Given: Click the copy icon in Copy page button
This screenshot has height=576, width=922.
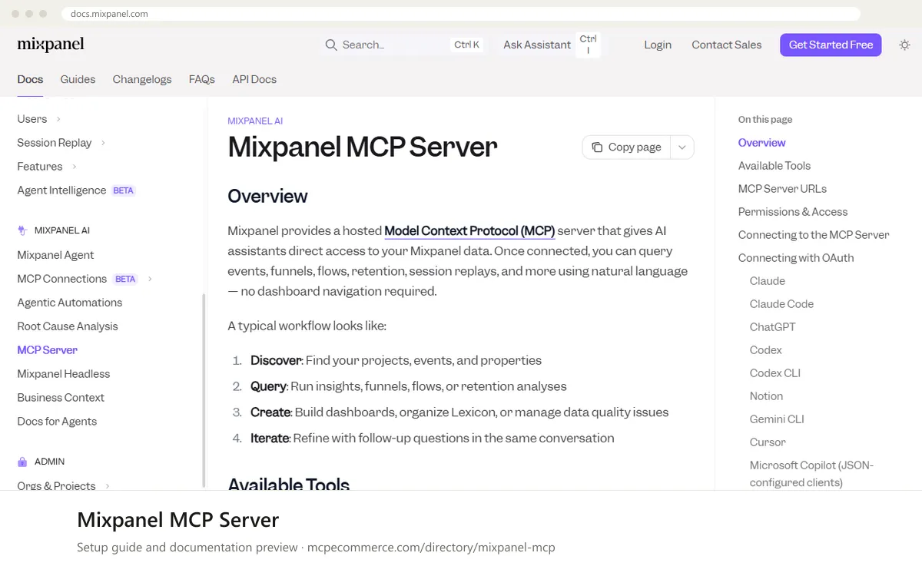Looking at the screenshot, I should click(x=597, y=147).
